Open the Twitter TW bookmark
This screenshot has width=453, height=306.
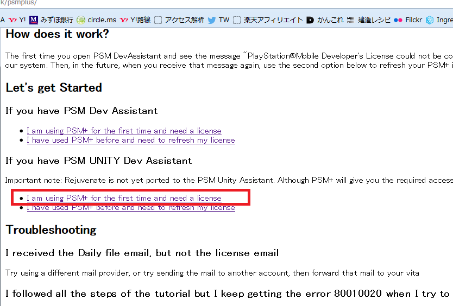[x=219, y=20]
